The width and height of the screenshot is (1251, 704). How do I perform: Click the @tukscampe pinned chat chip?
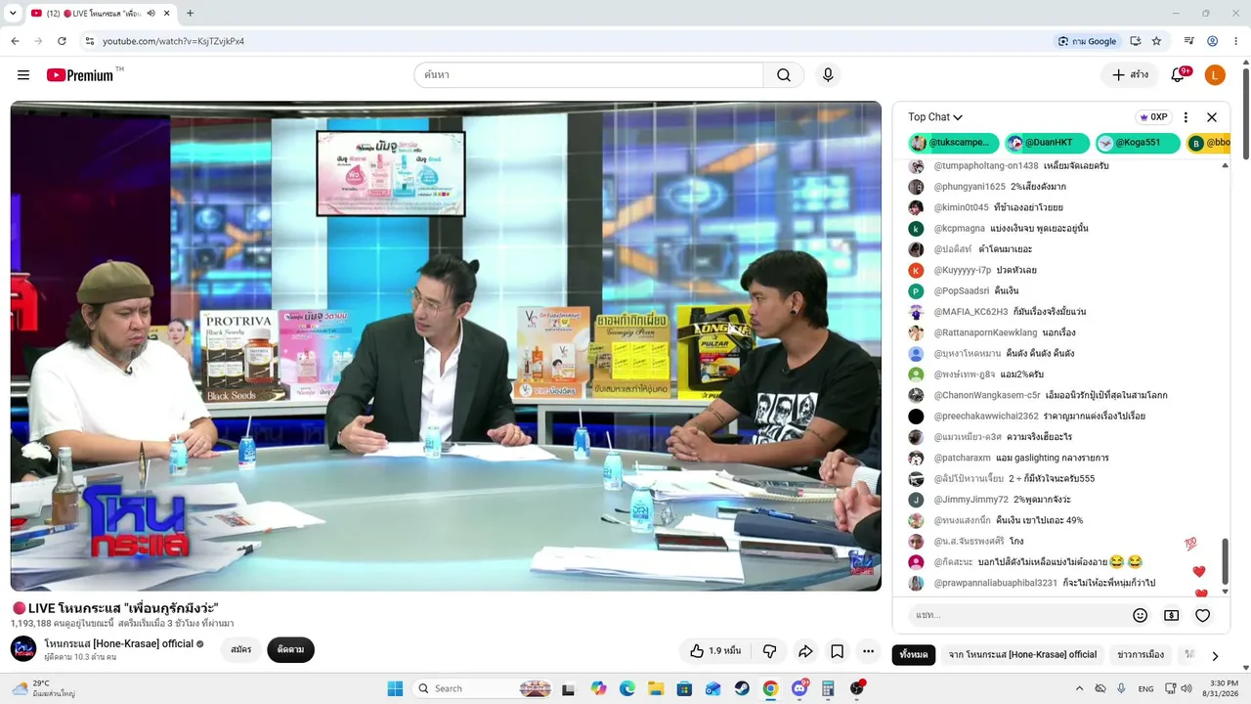[x=953, y=143]
